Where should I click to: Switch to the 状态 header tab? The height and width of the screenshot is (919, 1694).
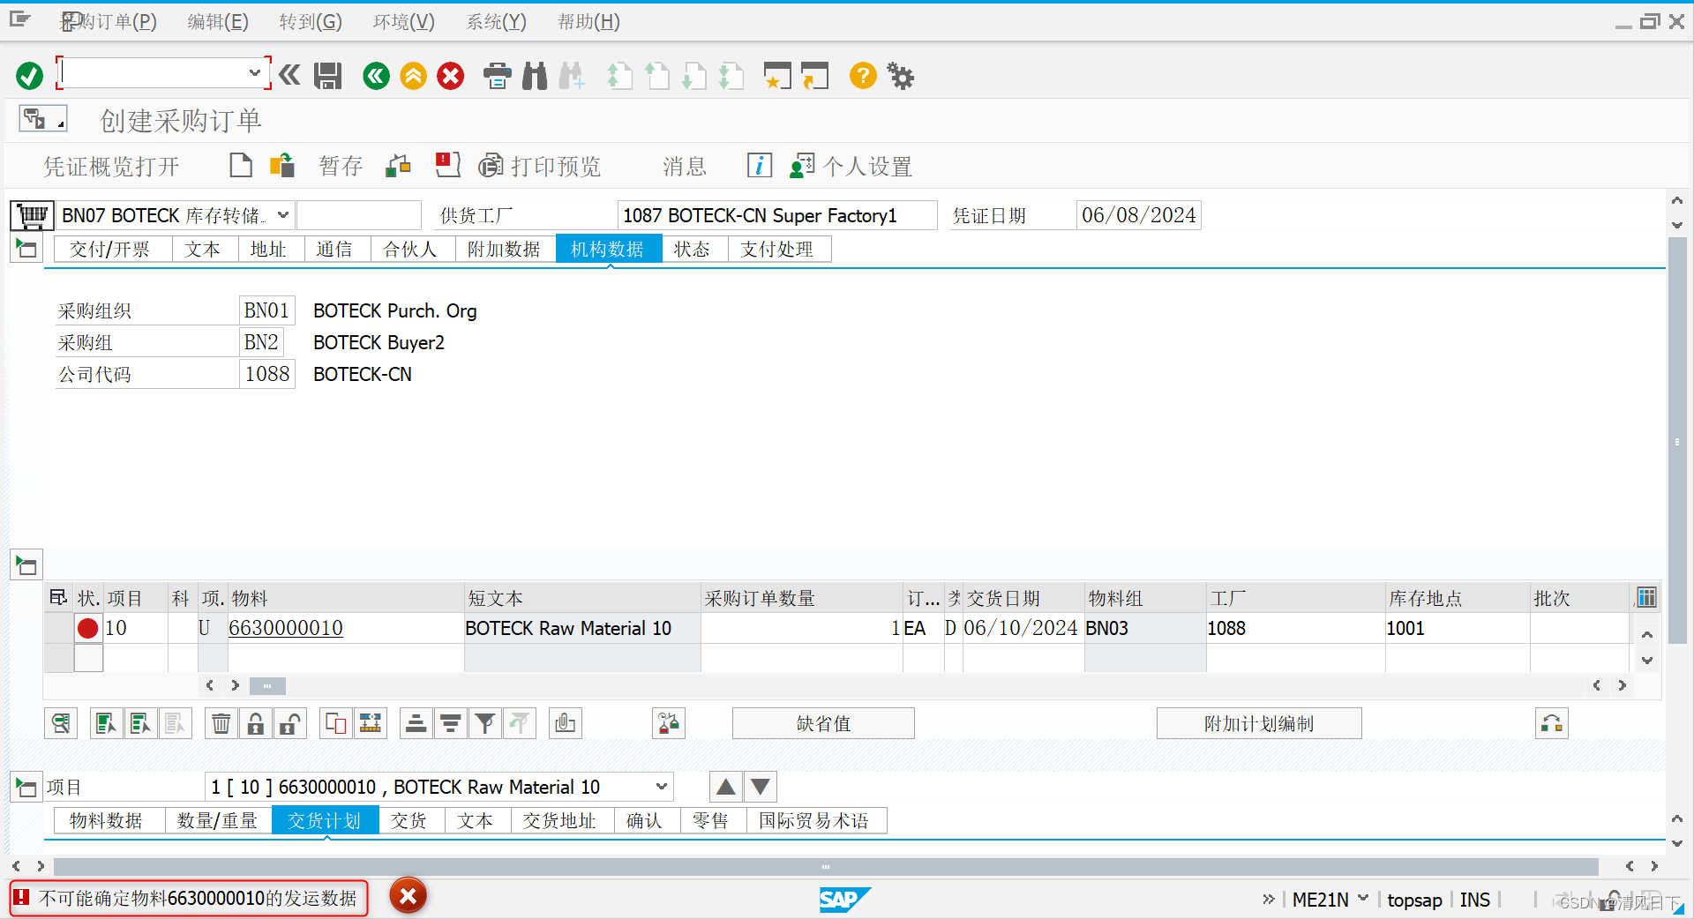[693, 250]
